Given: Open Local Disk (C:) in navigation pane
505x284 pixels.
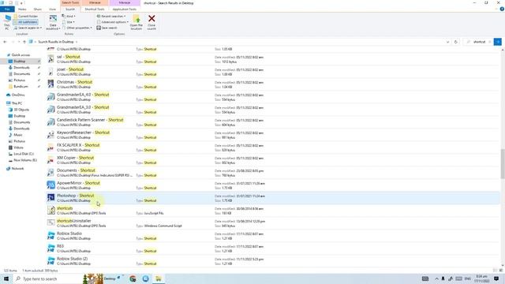Looking at the screenshot, I should click(x=24, y=154).
